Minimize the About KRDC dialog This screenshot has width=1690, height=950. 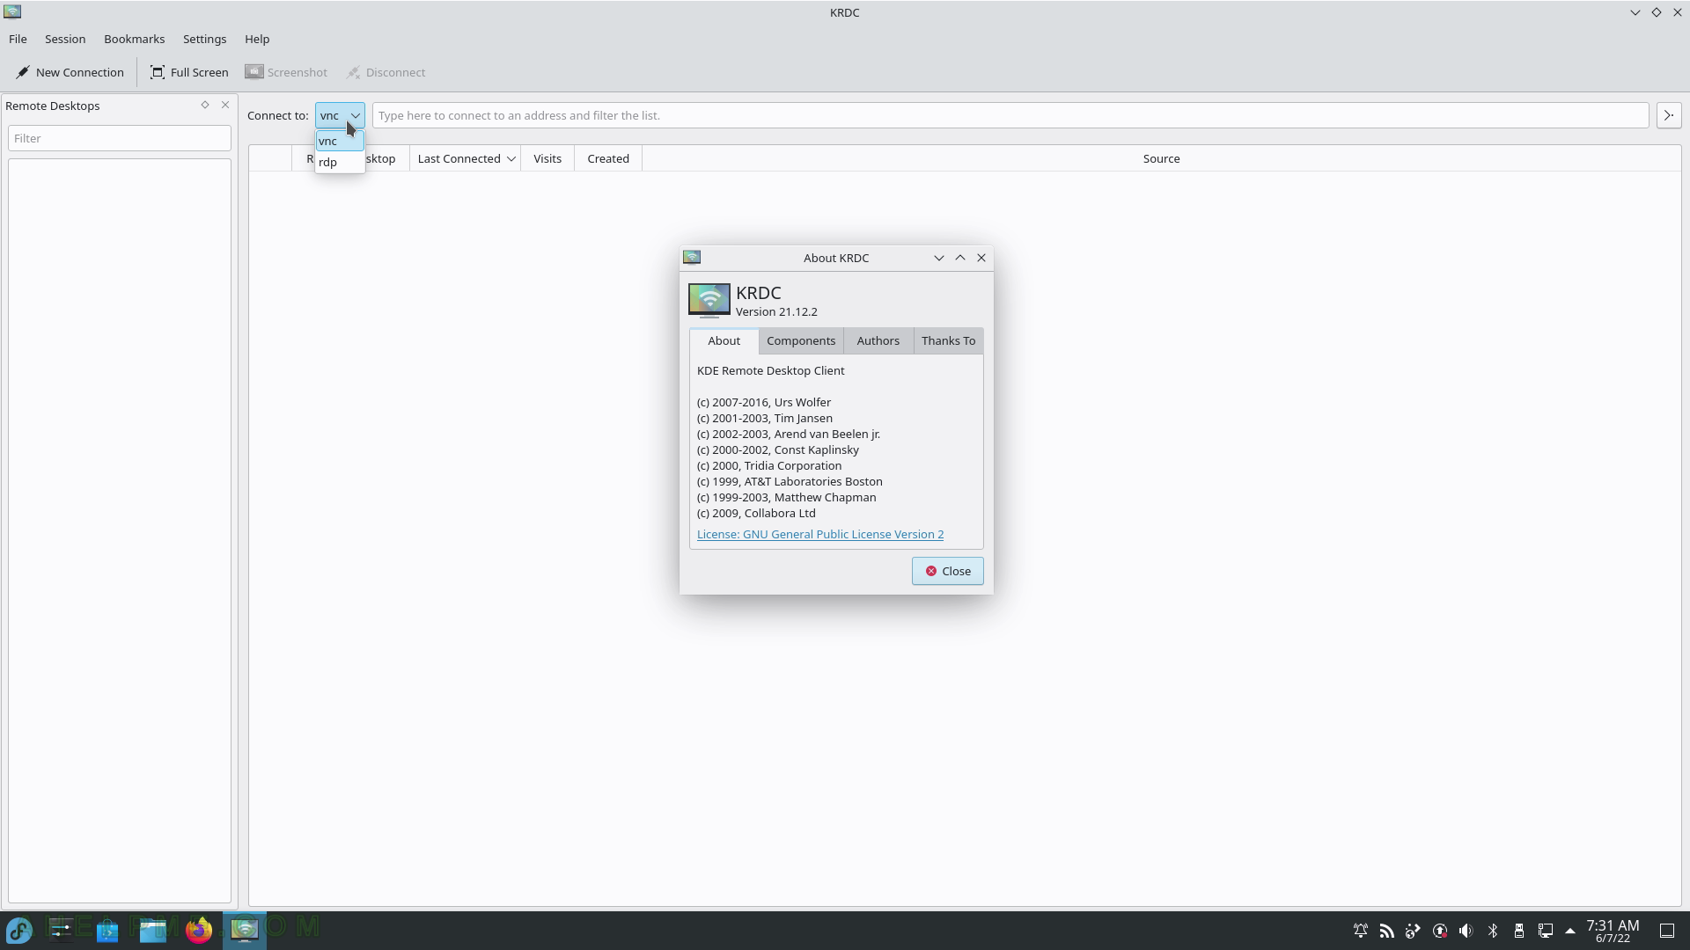click(x=939, y=258)
